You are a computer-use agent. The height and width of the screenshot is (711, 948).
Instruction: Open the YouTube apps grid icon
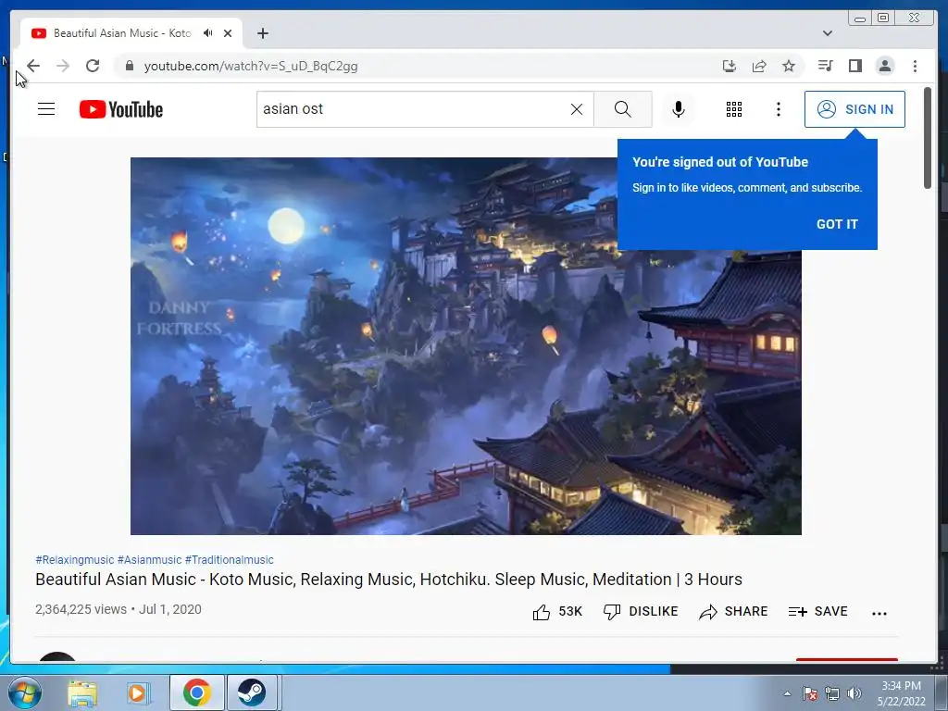[734, 109]
